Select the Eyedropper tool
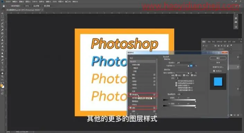This screenshot has width=244, height=133. tap(2, 30)
